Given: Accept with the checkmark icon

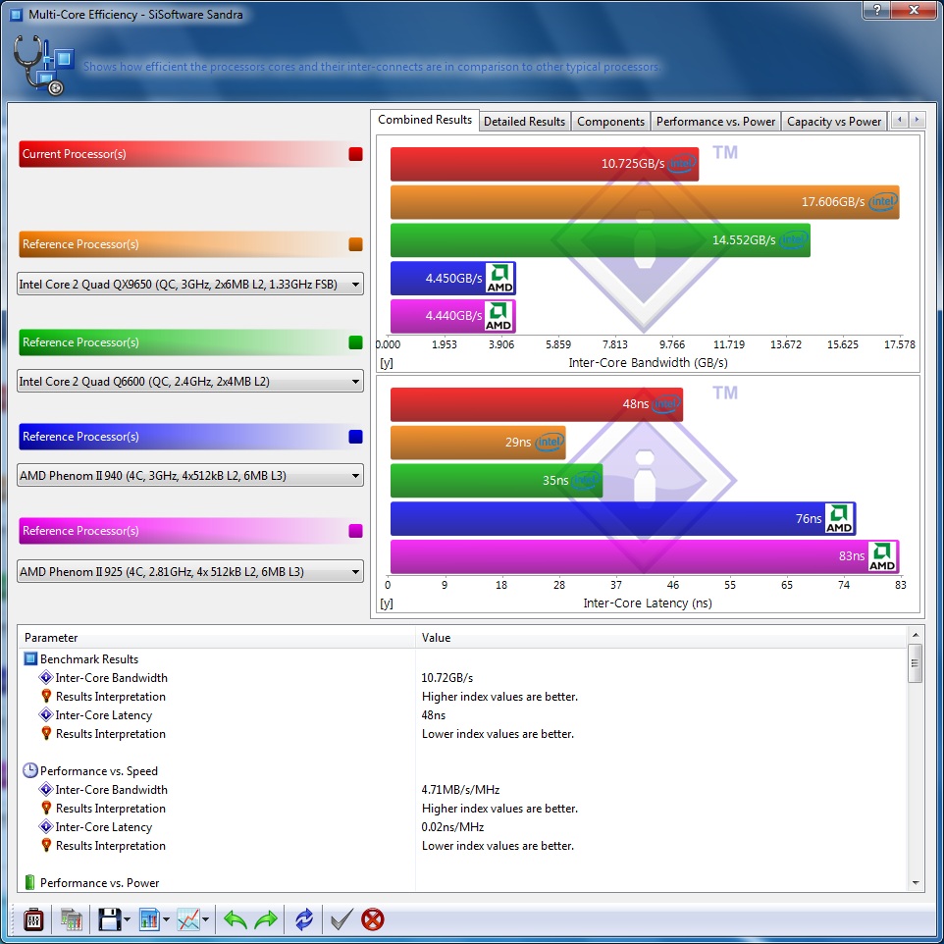Looking at the screenshot, I should point(341,919).
